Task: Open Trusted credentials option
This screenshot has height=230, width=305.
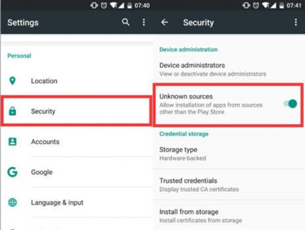Action: (229, 185)
